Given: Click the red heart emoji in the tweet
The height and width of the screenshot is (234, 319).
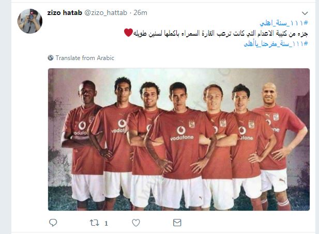Looking at the screenshot, I should tap(128, 33).
